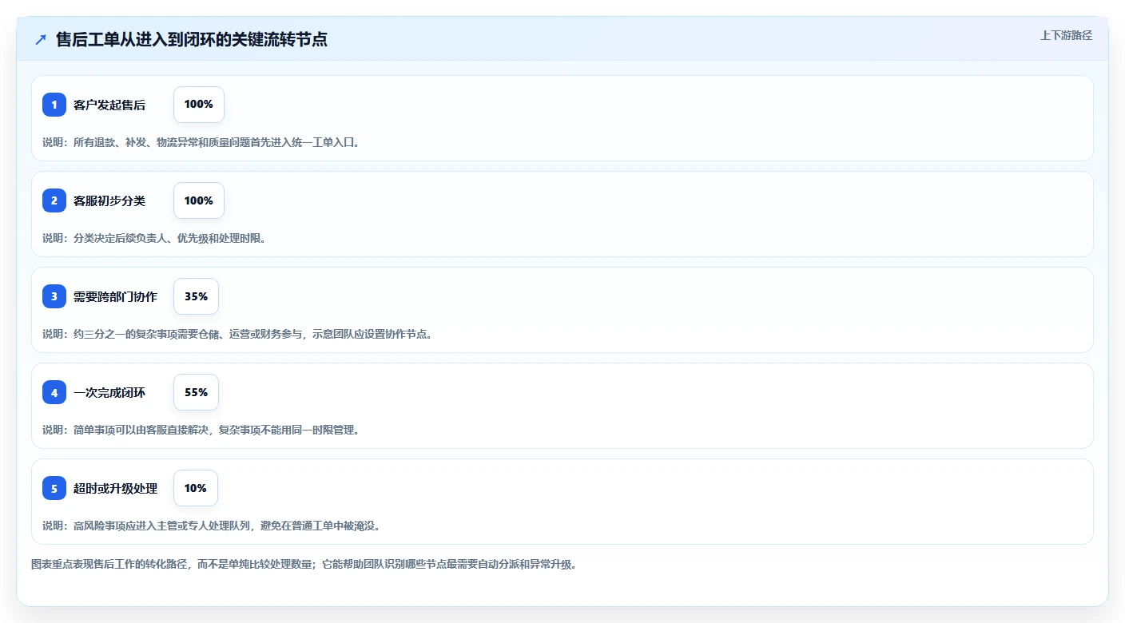Select step number 5 badge
1125x623 pixels.
pos(54,488)
